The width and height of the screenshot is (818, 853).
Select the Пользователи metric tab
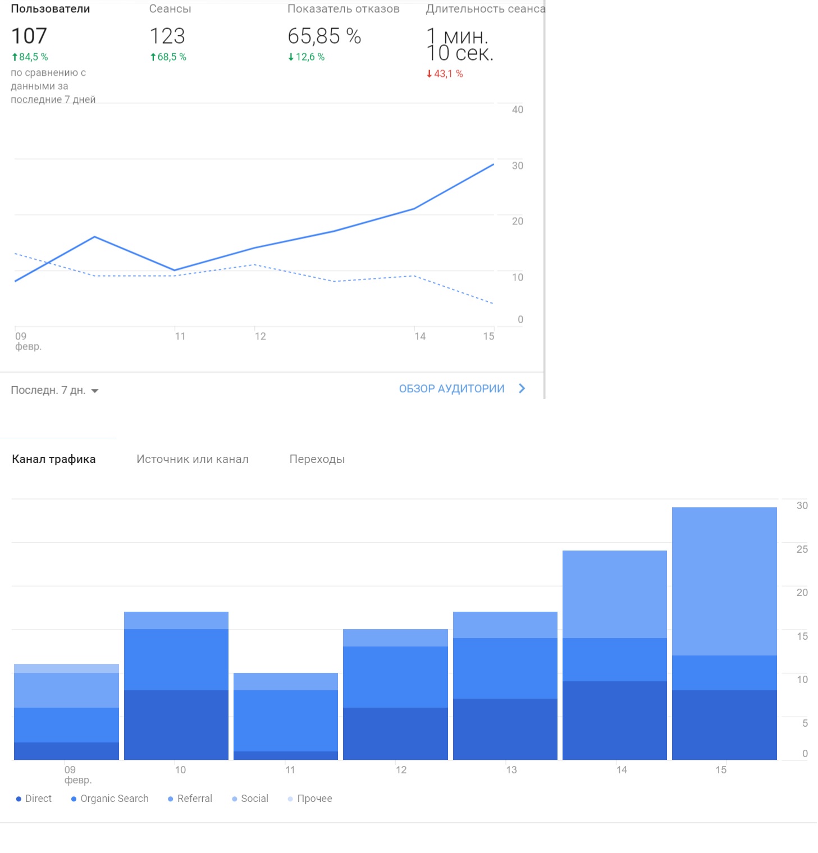pyautogui.click(x=51, y=9)
